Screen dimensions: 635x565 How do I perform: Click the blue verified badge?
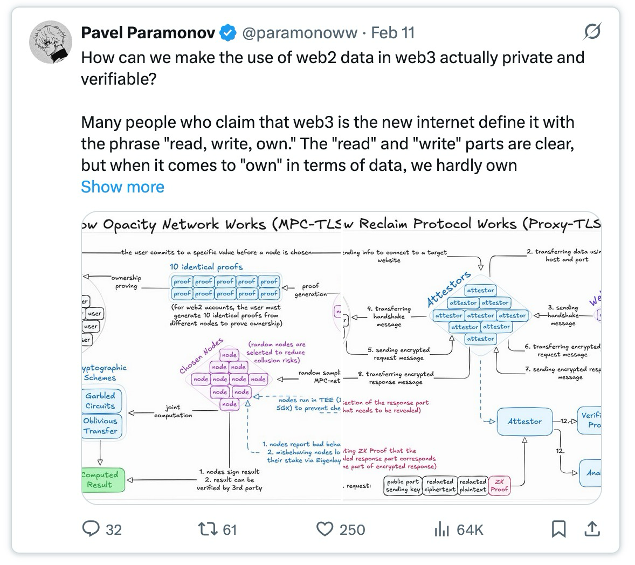tap(228, 33)
